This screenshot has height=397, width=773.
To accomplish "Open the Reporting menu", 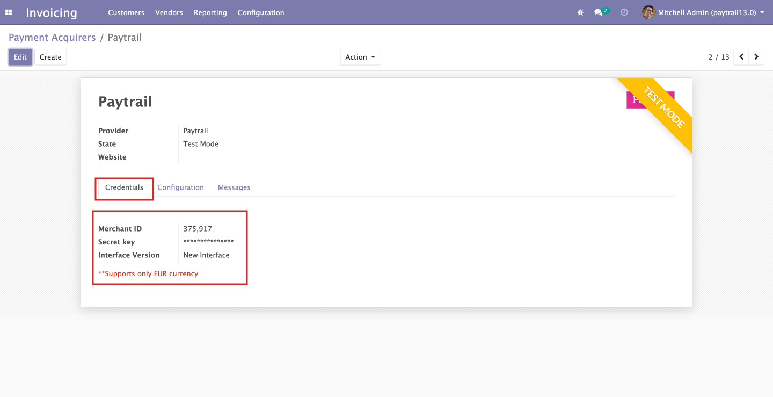I will coord(210,12).
